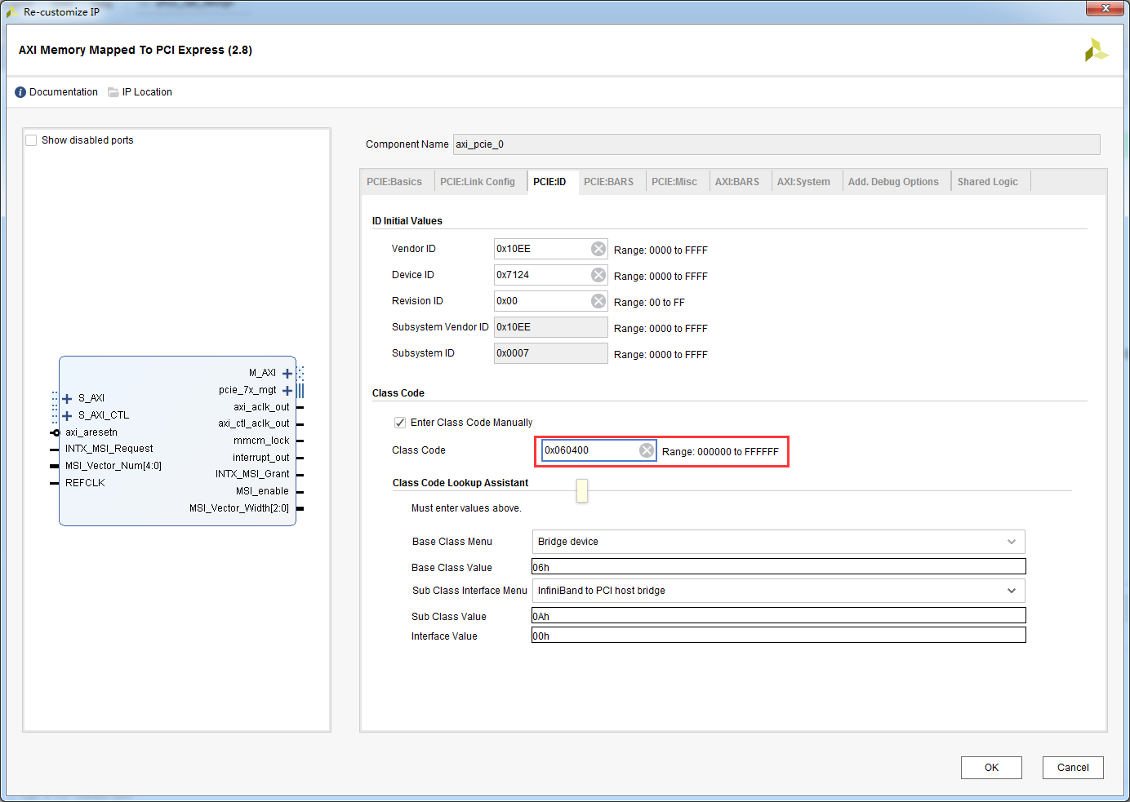
Task: Open the Shared Logic tab
Action: tap(988, 182)
